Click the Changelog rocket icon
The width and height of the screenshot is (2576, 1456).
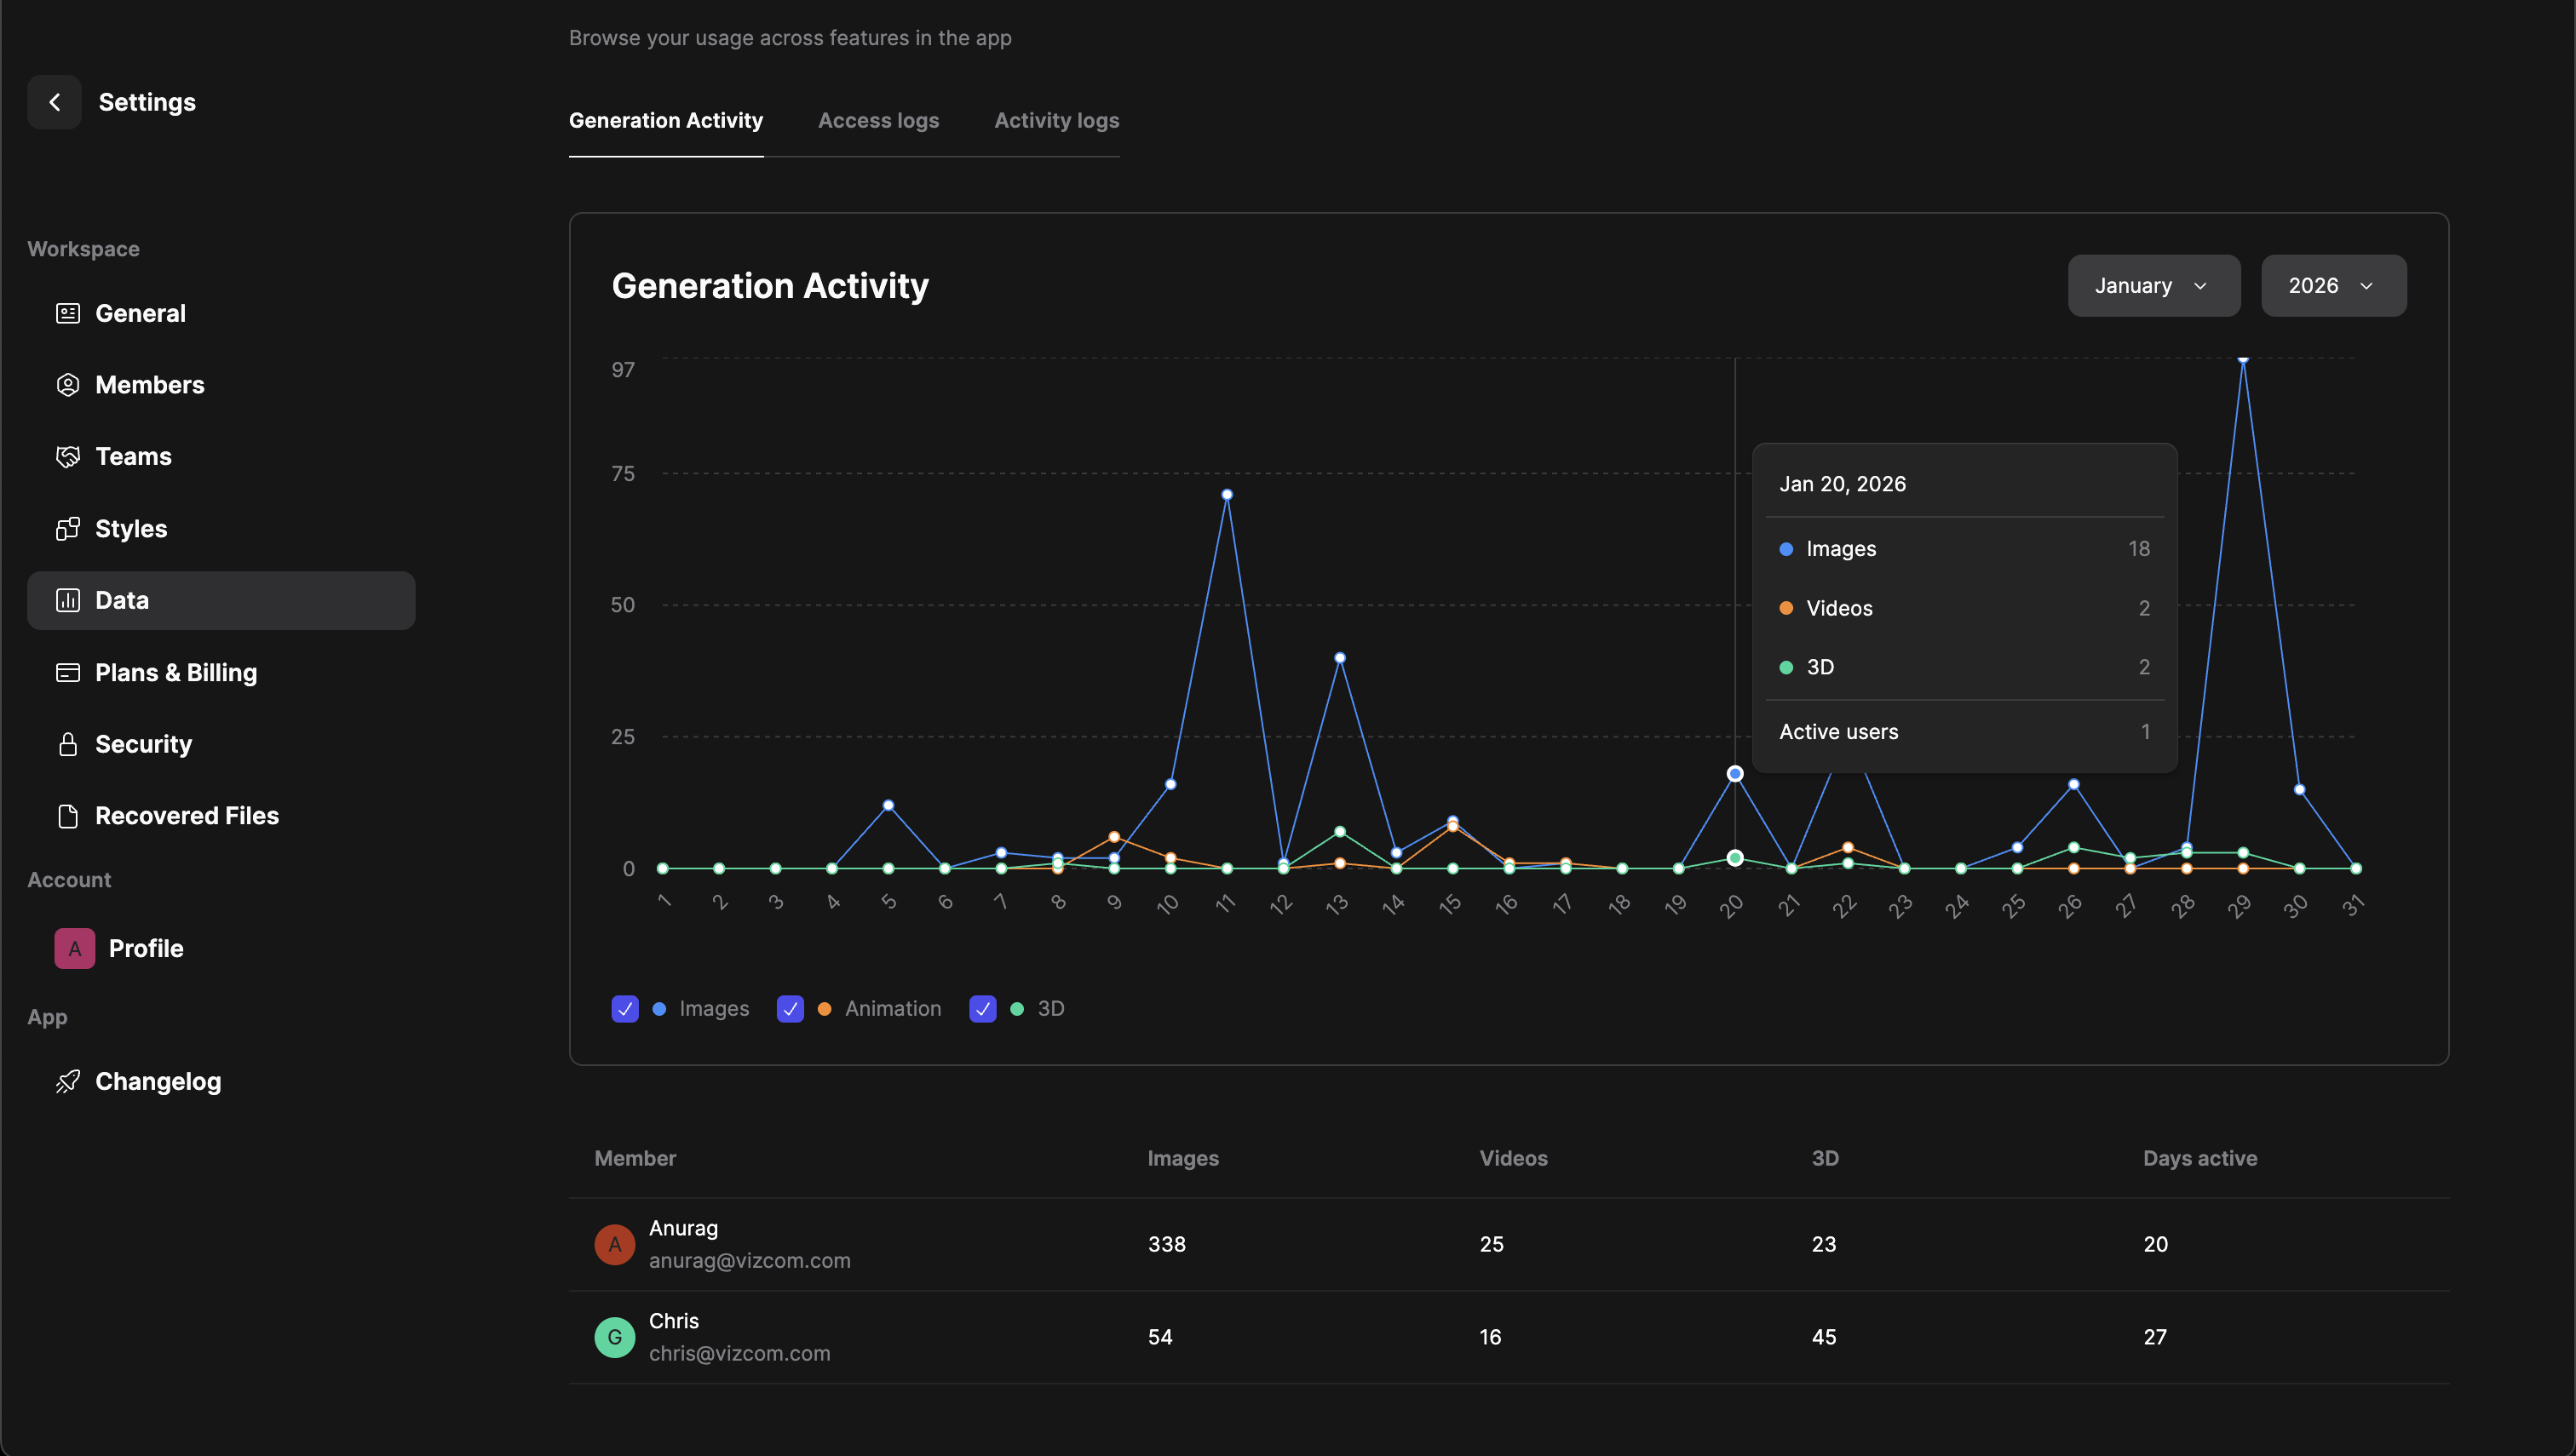(x=67, y=1082)
